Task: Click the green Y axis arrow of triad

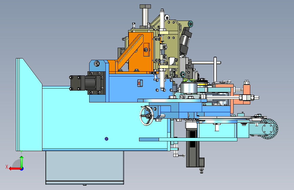Action: point(22,162)
